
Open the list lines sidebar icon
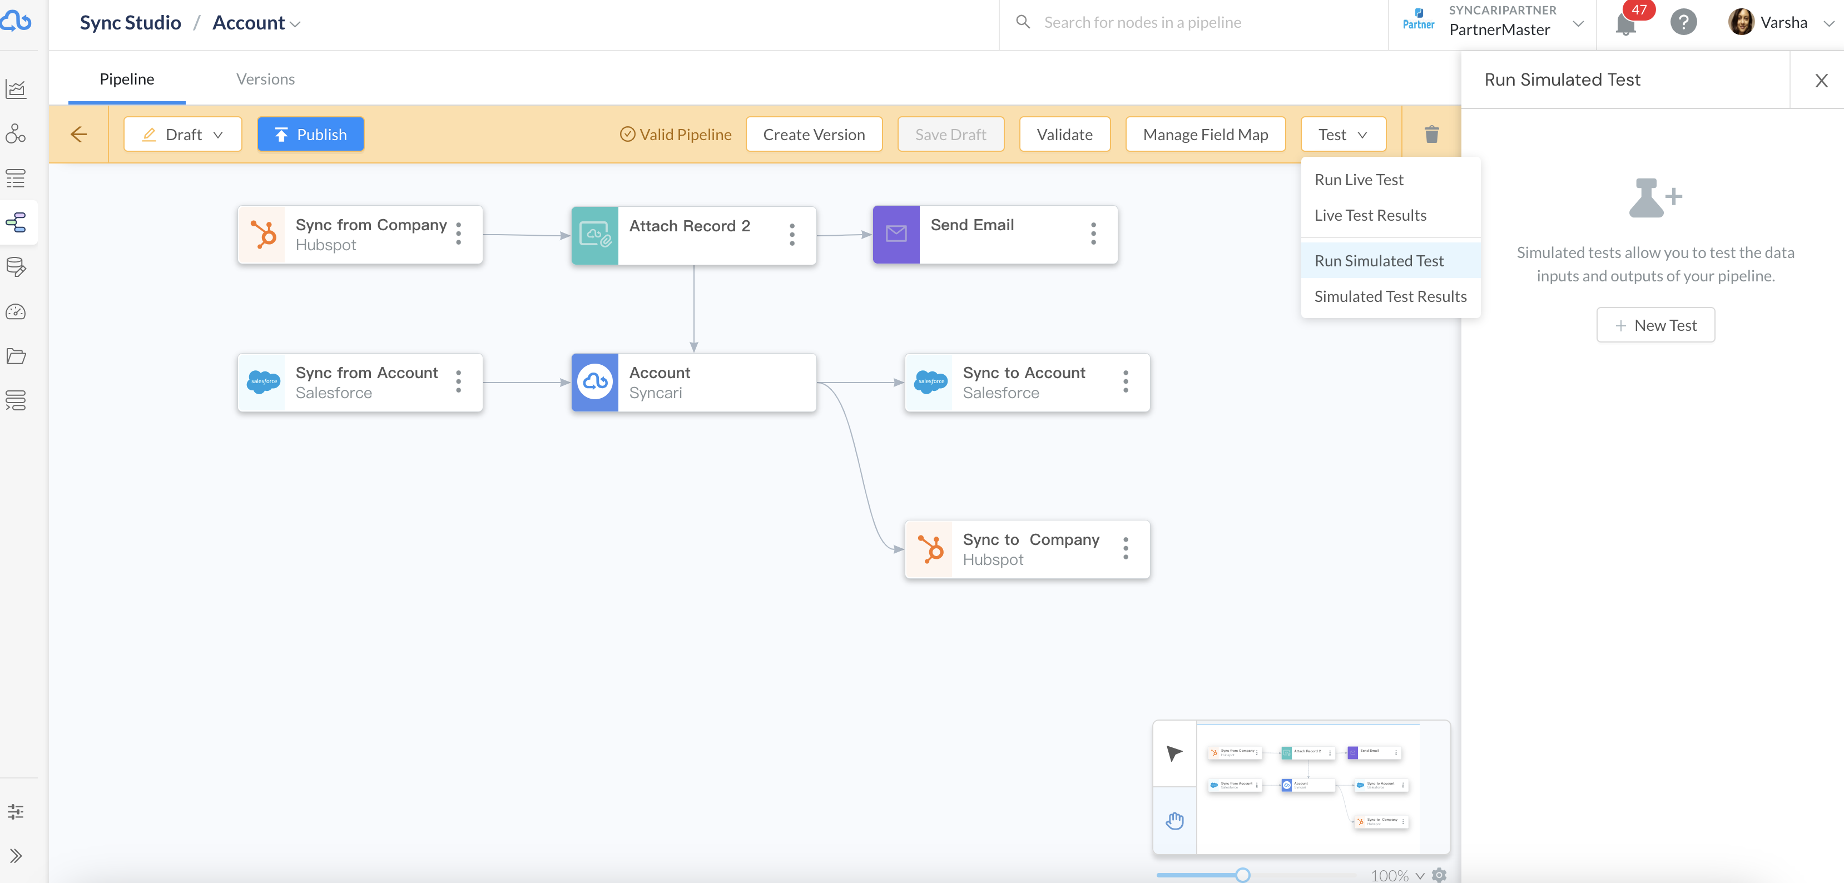(x=16, y=177)
